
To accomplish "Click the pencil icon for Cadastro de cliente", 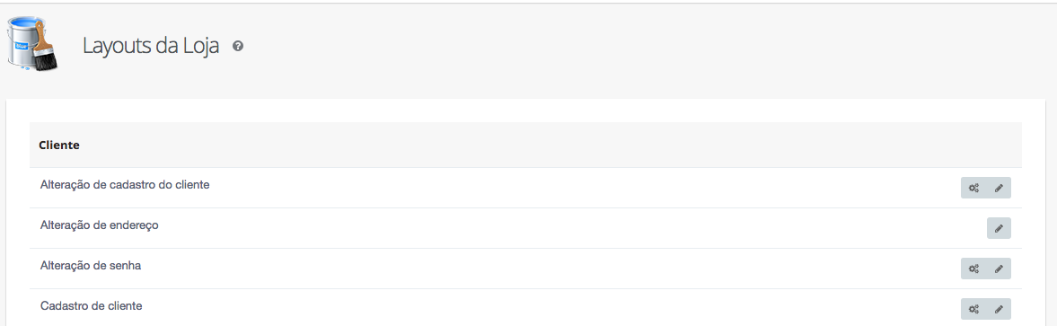I will click(x=999, y=309).
